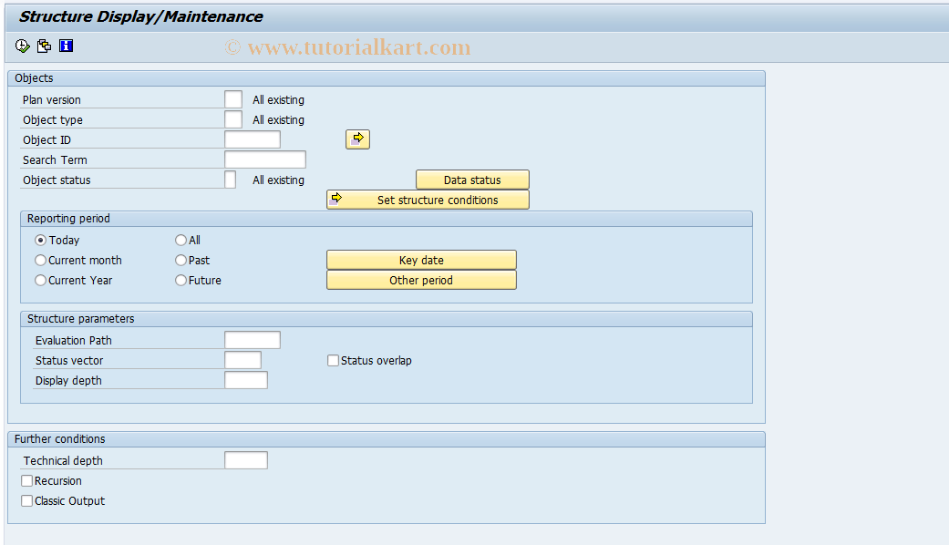Enable the Classic Output checkbox
The height and width of the screenshot is (545, 949).
26,500
